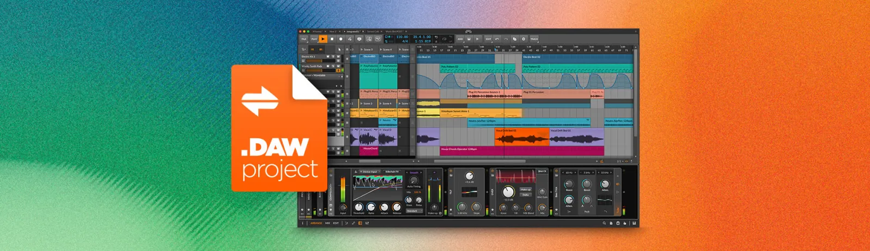Open the PLAY menu
This screenshot has height=251, width=870.
pyautogui.click(x=314, y=39)
